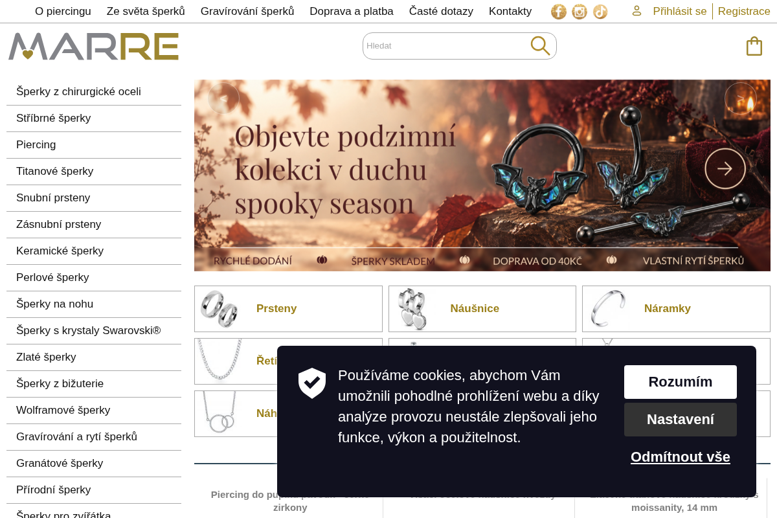Image resolution: width=777 pixels, height=518 pixels.
Task: Open Zlaté šperky category
Action: 94,357
